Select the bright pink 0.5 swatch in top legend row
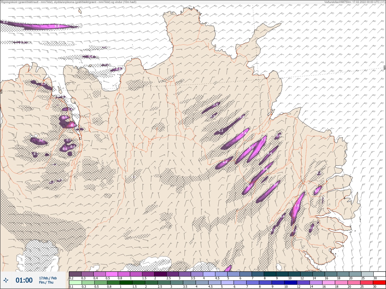 point(112,274)
